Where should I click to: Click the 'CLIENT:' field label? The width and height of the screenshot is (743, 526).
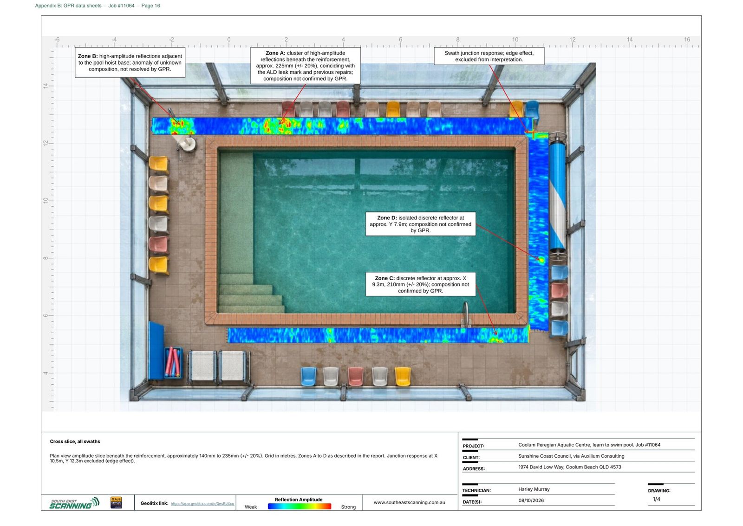471,457
